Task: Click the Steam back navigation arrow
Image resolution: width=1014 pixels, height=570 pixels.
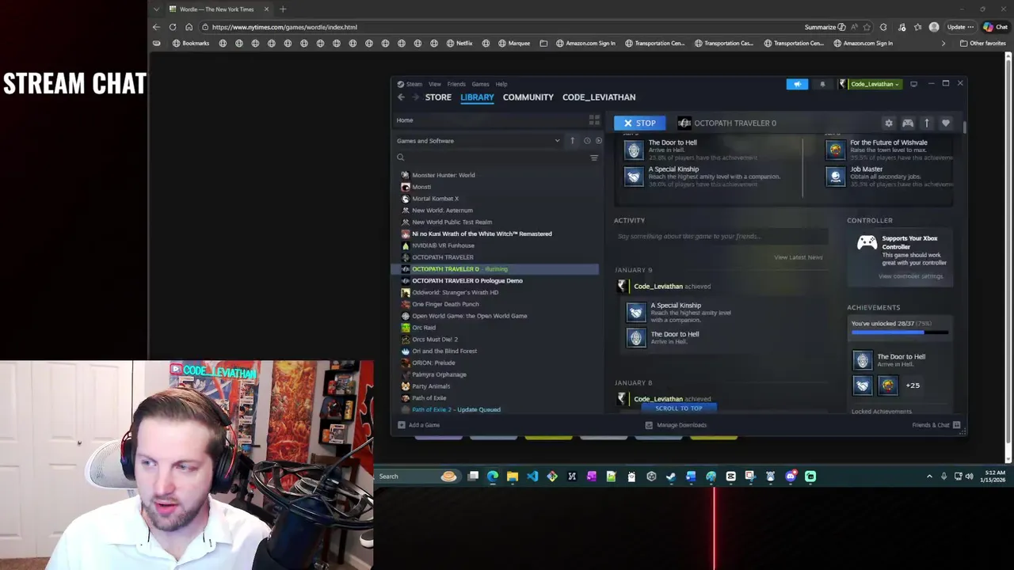Action: click(401, 97)
